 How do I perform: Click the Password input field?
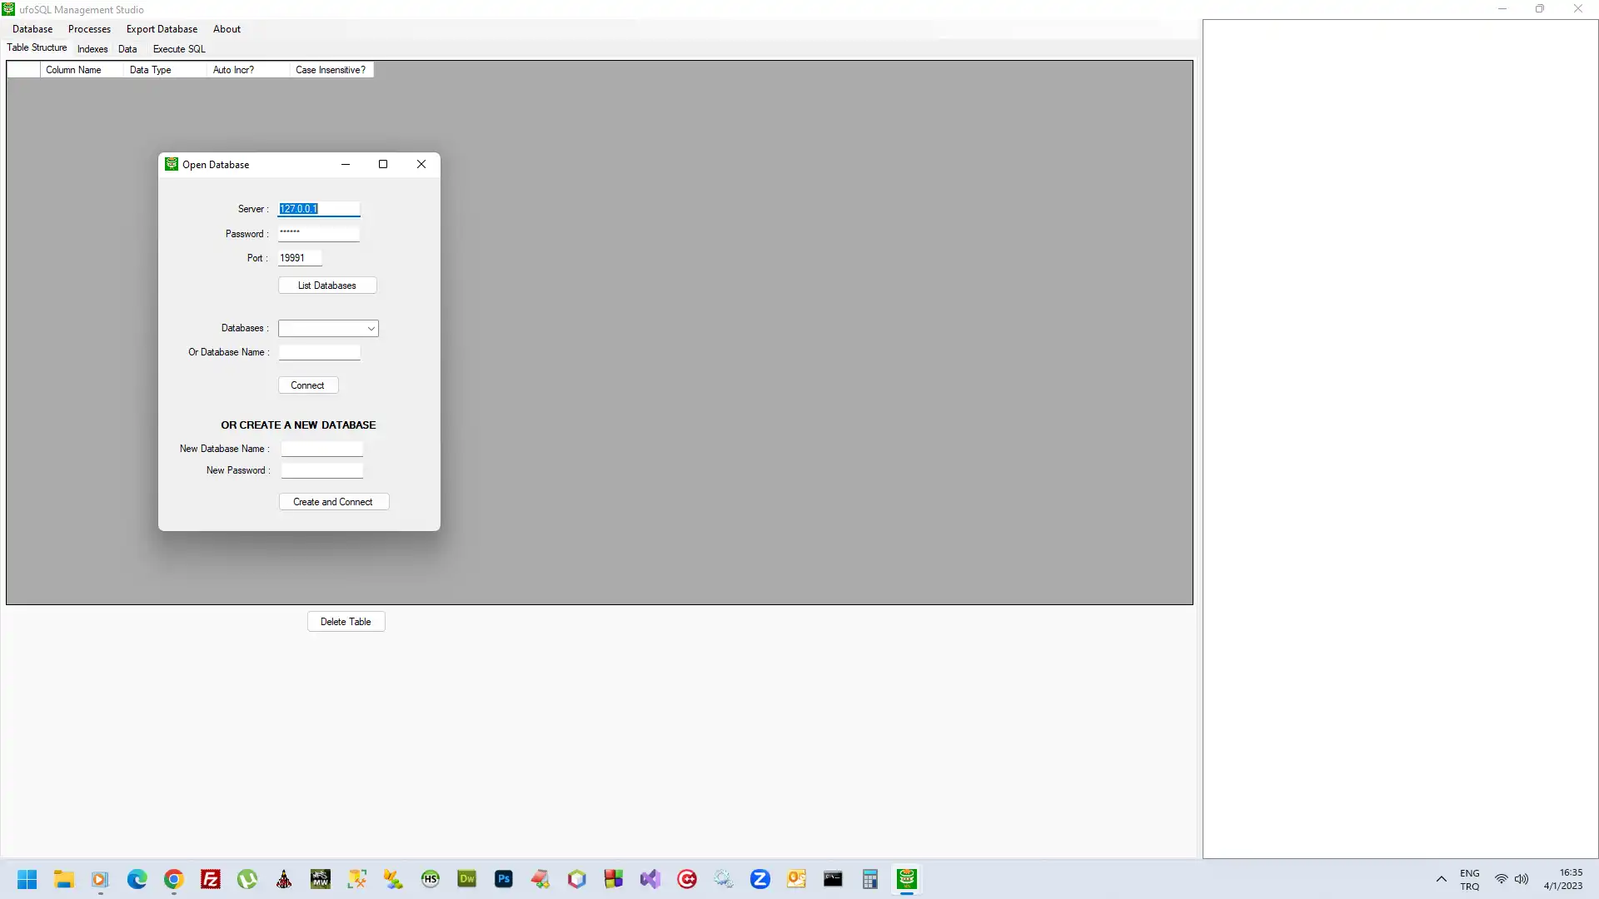point(318,231)
